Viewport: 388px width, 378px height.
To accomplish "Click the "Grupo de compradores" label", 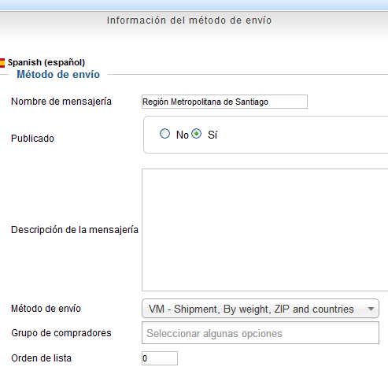I will (61, 333).
